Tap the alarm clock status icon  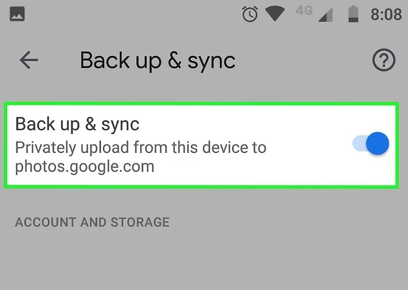coord(250,14)
